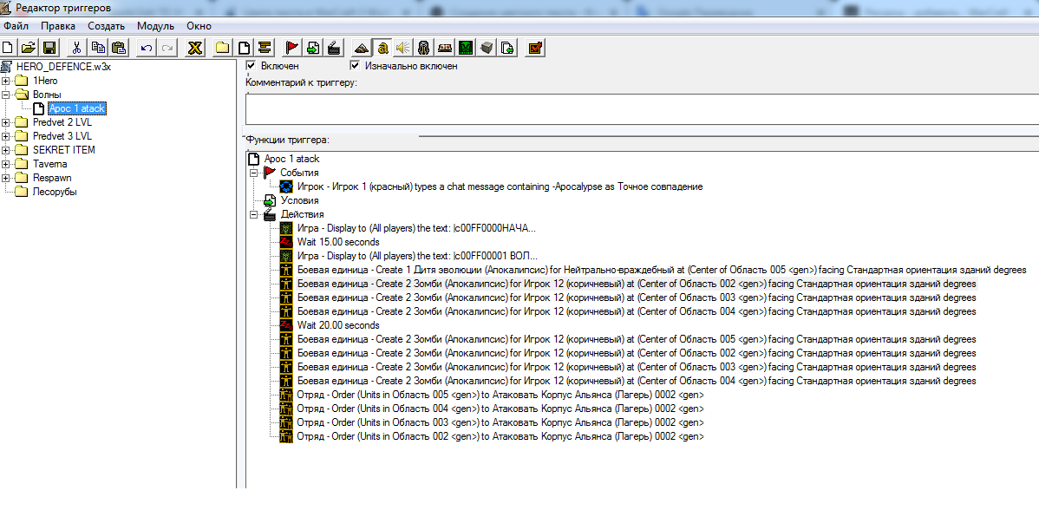The height and width of the screenshot is (510, 1039).
Task: Cut selection using the scissors icon
Action: tap(76, 47)
